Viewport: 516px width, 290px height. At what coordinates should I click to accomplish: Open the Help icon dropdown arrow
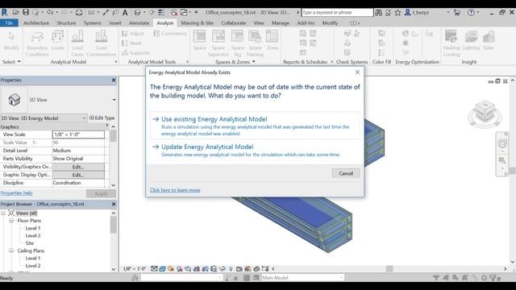tap(478, 13)
